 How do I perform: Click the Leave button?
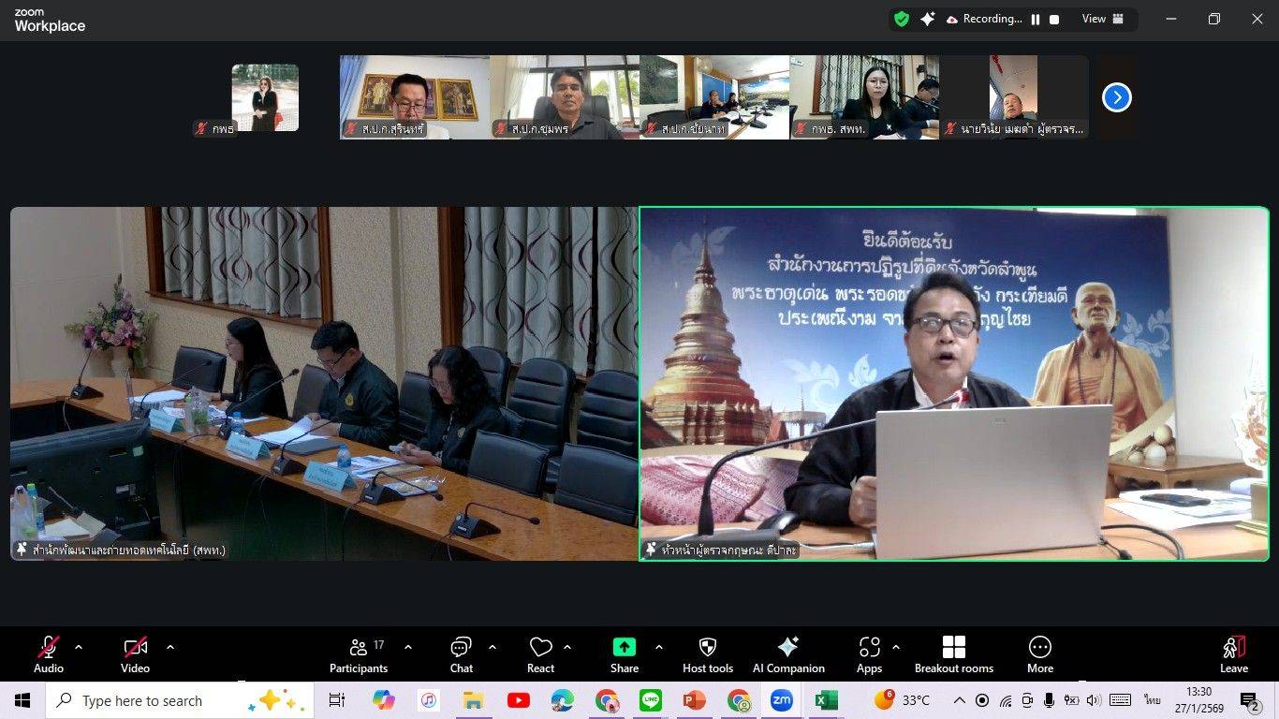point(1233,653)
